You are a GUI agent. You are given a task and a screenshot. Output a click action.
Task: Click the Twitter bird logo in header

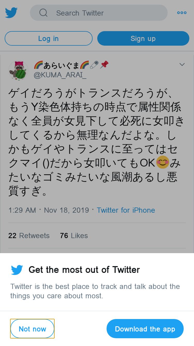click(11, 13)
